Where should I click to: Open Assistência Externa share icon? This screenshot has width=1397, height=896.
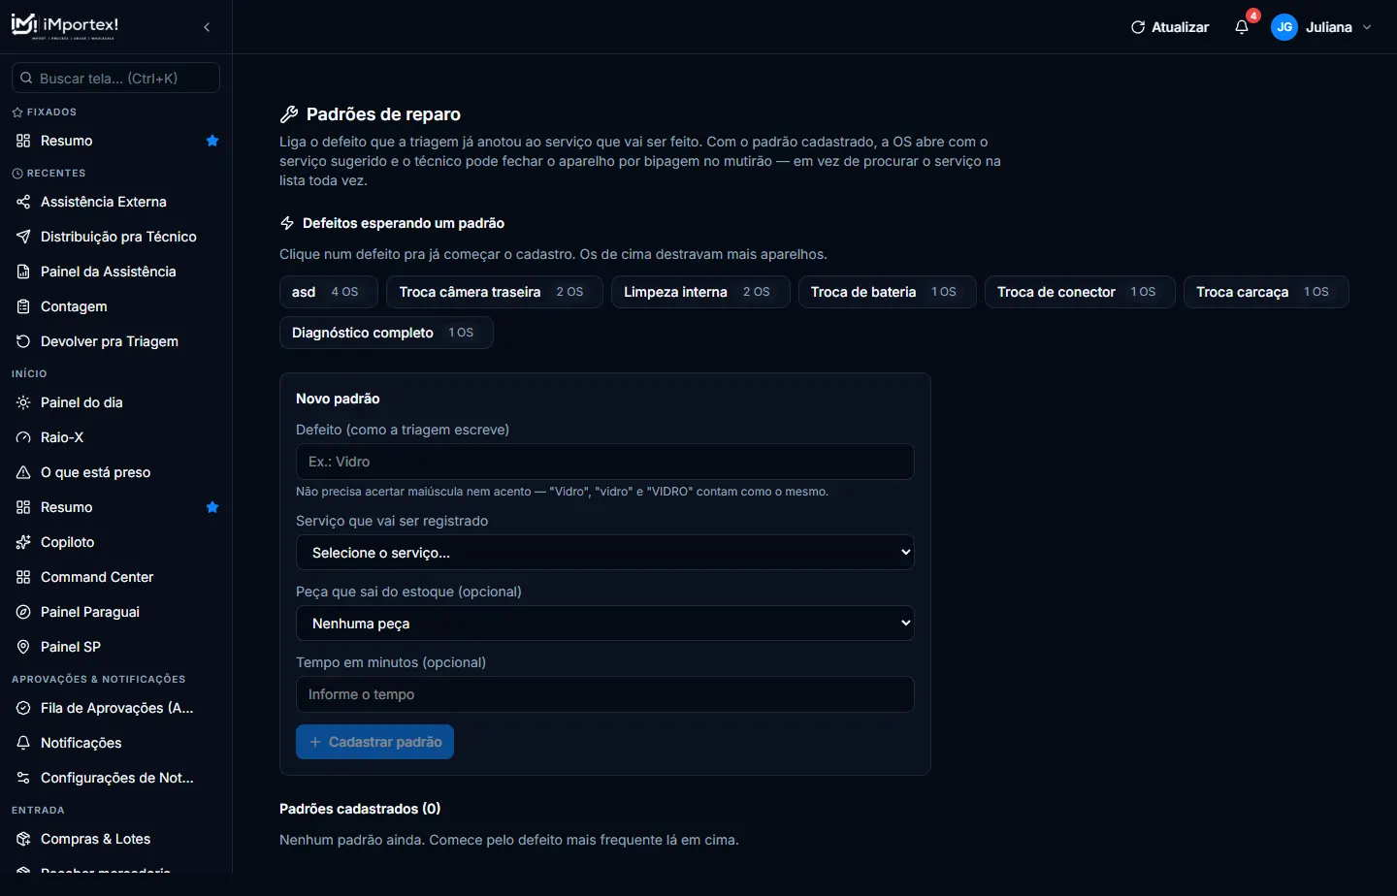[23, 202]
